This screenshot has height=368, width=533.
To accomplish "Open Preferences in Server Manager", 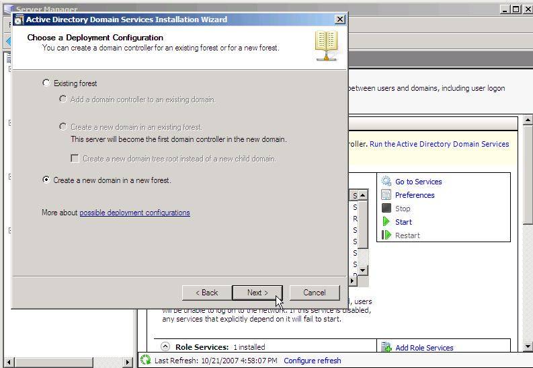I will 415,195.
